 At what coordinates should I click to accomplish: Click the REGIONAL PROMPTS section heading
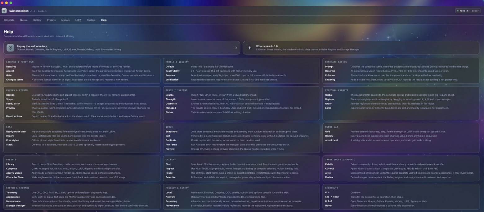point(337,90)
